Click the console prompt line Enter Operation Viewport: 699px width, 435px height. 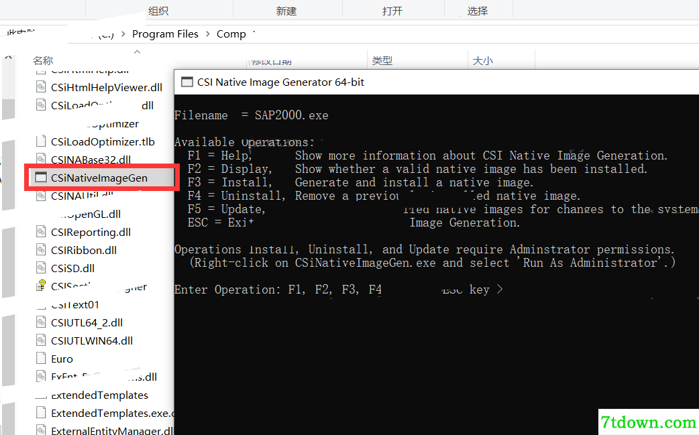coord(339,290)
